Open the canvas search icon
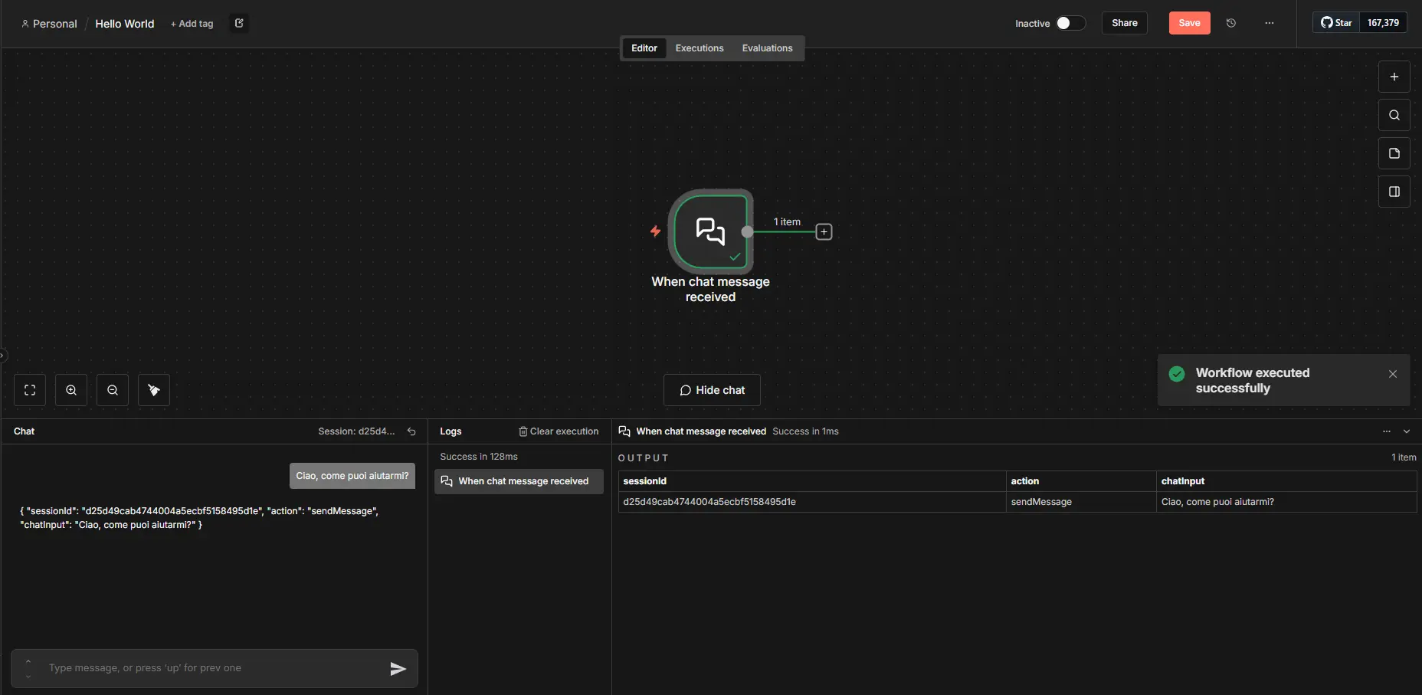This screenshot has width=1422, height=695. (1394, 115)
